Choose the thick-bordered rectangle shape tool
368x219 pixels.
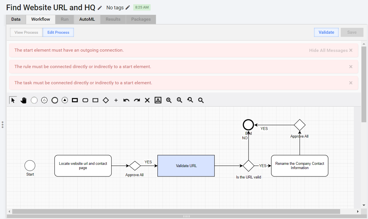[x=75, y=100]
